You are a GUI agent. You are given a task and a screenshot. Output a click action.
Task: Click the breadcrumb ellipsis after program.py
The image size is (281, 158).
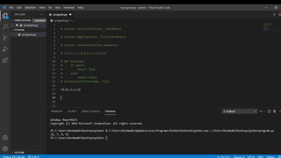(x=73, y=21)
